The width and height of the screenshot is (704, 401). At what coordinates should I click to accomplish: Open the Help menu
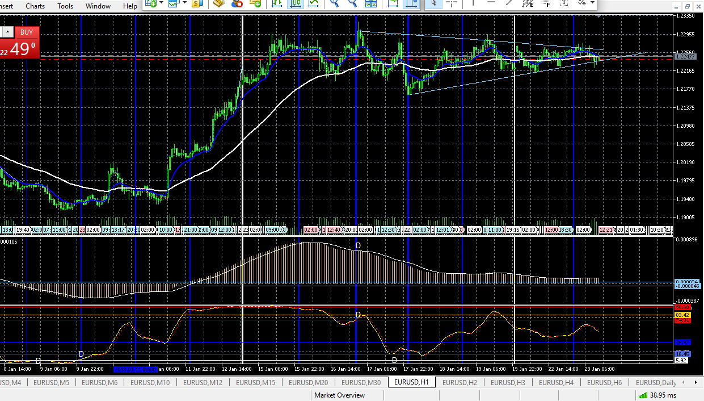click(x=130, y=6)
